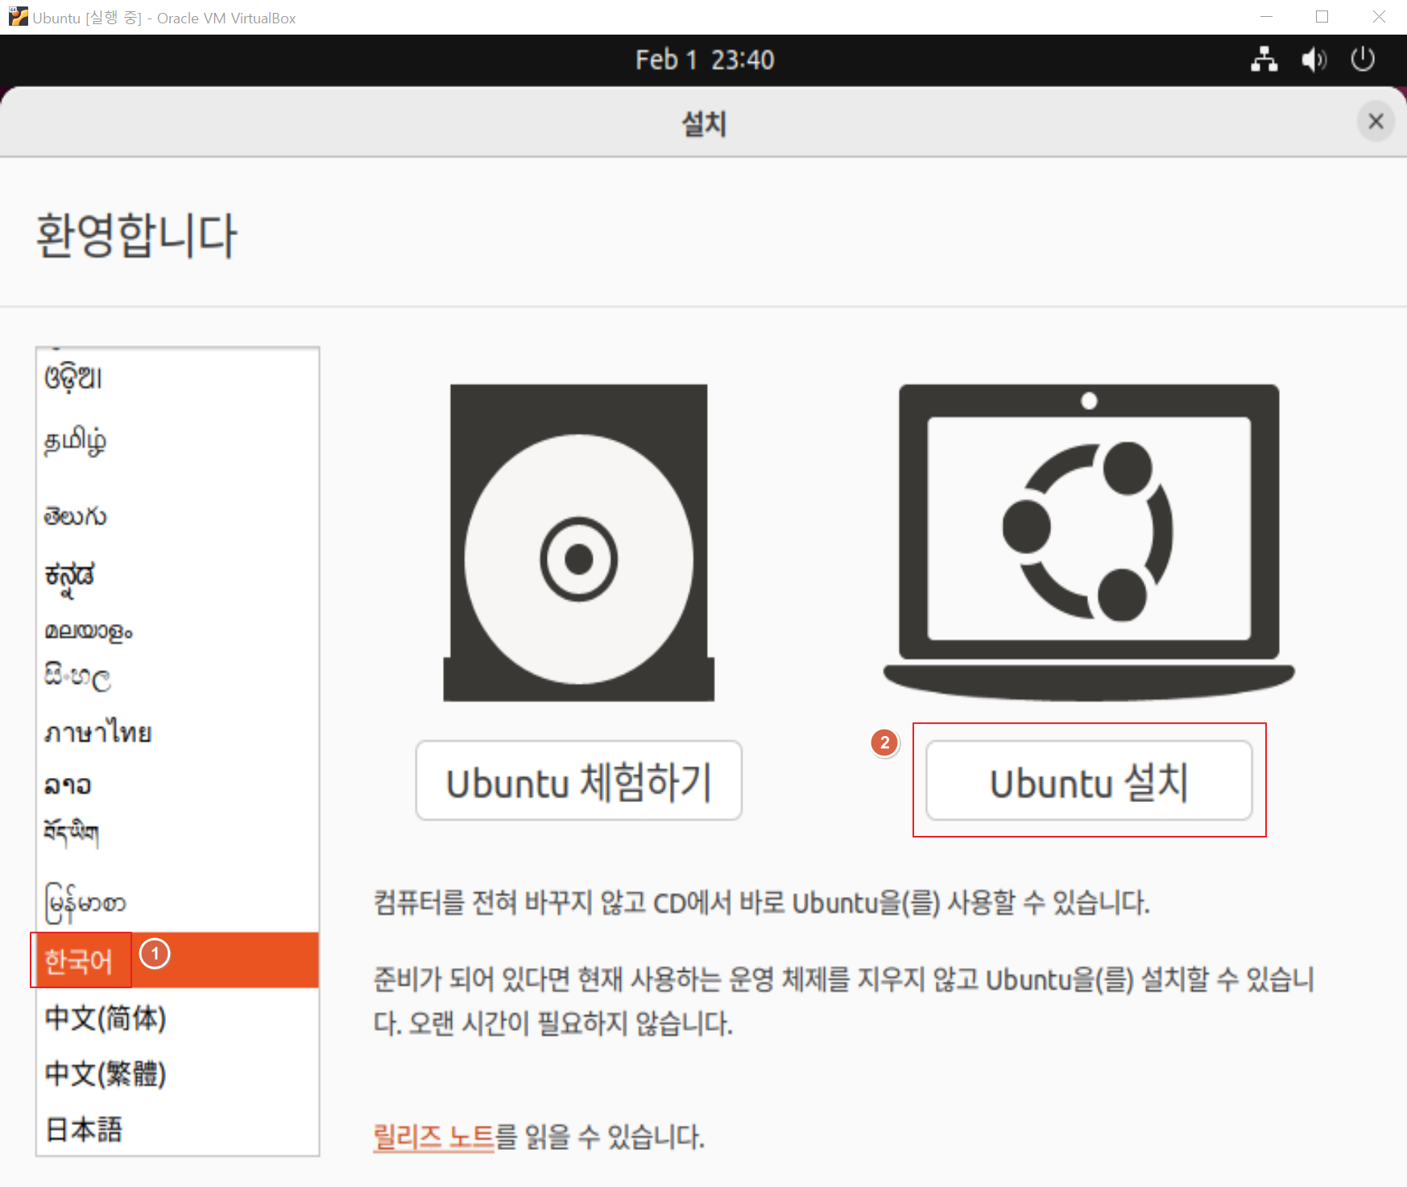
Task: Select ภาษาไทย in the language list
Action: click(178, 733)
